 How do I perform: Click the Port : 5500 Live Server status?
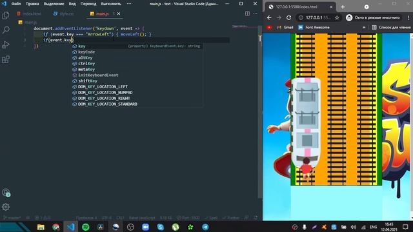point(188,218)
